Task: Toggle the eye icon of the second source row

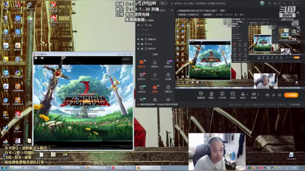Action: (138, 30)
